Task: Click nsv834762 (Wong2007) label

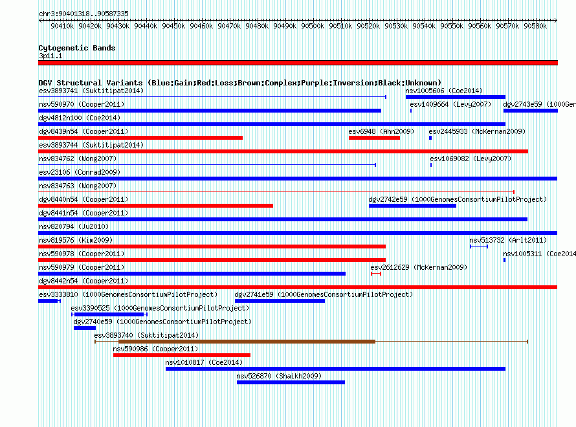Action: (78, 159)
